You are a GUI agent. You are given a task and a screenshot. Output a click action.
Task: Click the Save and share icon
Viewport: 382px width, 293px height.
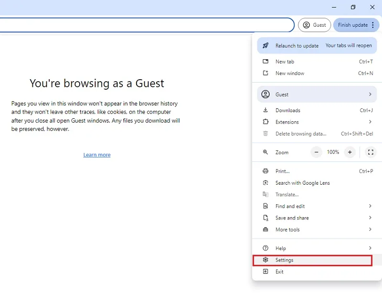tap(265, 218)
